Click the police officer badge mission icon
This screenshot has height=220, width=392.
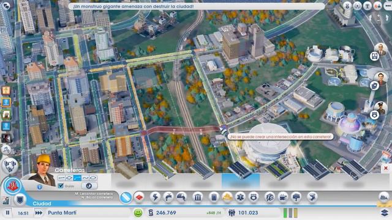(x=374, y=115)
